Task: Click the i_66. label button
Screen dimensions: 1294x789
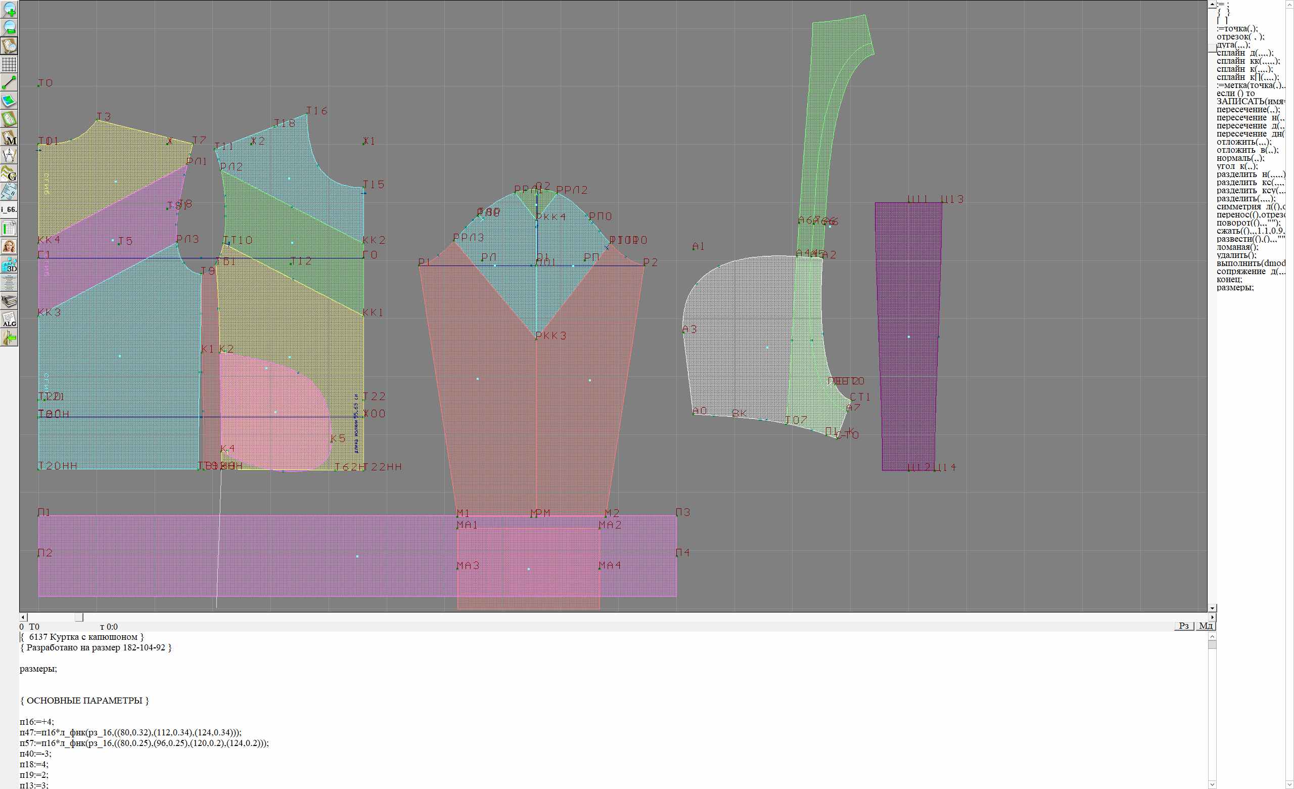Action: [x=10, y=209]
